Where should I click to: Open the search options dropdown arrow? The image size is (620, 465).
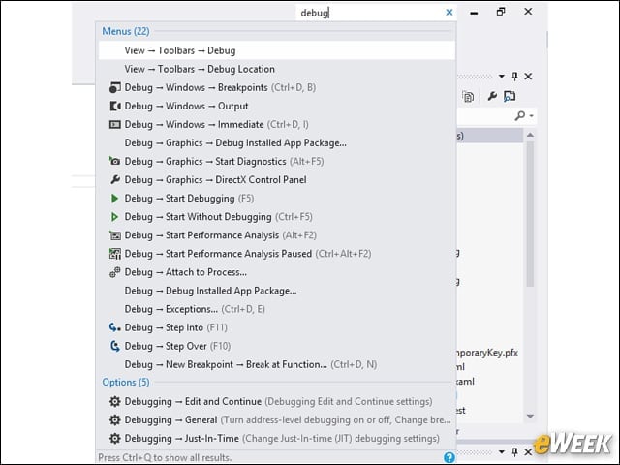click(x=532, y=116)
